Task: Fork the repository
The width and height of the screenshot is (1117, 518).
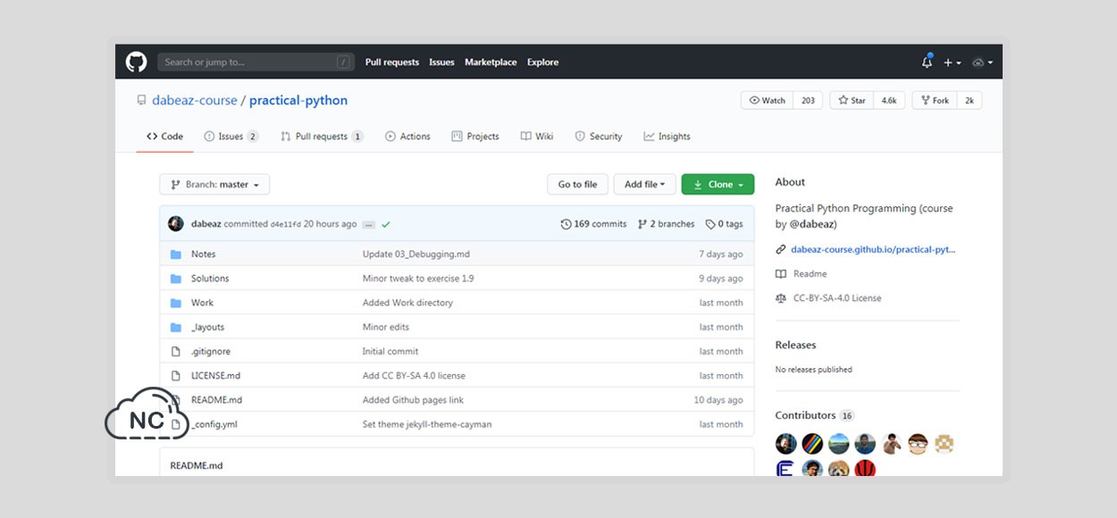Action: coord(935,100)
